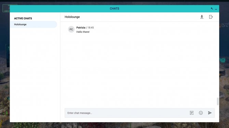Click the sender name Patrizia
The width and height of the screenshot is (229, 128).
pos(81,28)
